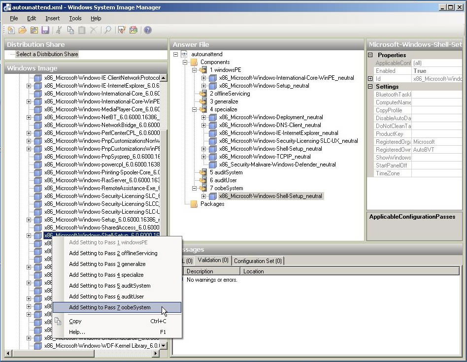The height and width of the screenshot is (362, 467).
Task: Open Find using the magnifier toolbar icon
Action: 107,31
